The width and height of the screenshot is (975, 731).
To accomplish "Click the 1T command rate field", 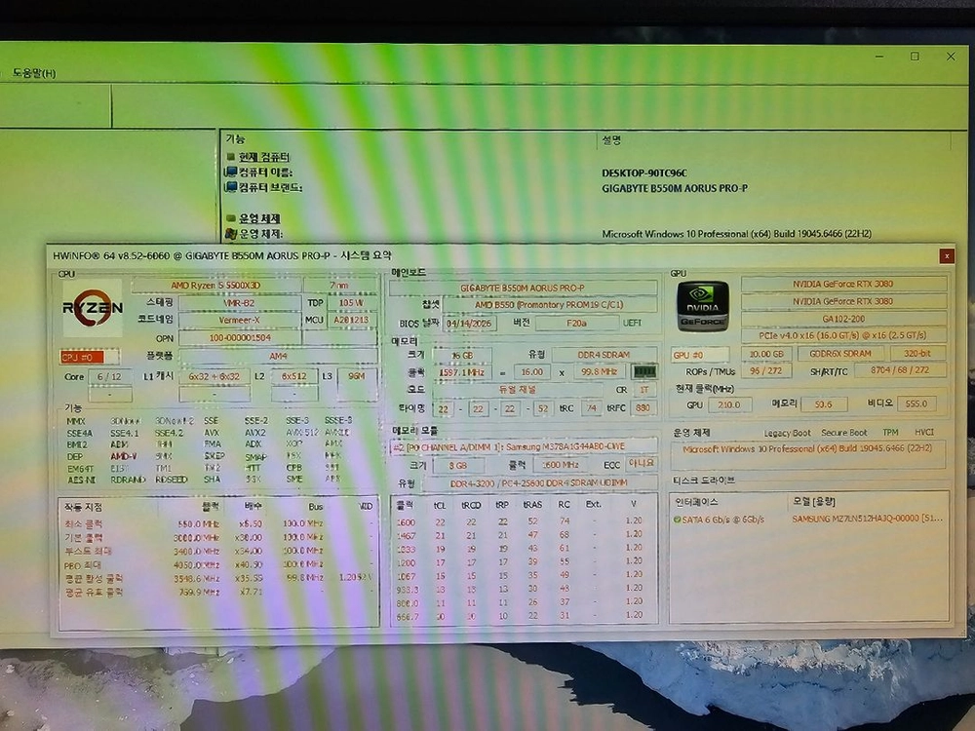I will 644,390.
